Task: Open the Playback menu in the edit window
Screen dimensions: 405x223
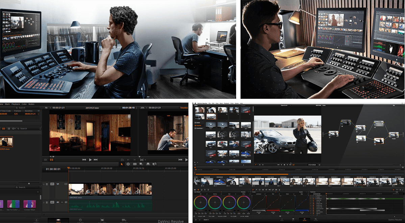Action: (x=16, y=104)
